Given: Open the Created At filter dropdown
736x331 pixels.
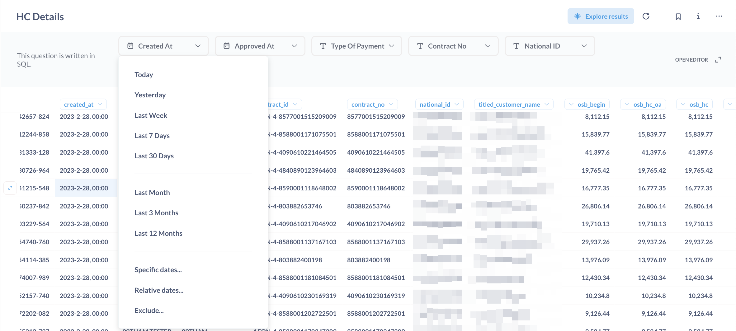Looking at the screenshot, I should pyautogui.click(x=163, y=46).
